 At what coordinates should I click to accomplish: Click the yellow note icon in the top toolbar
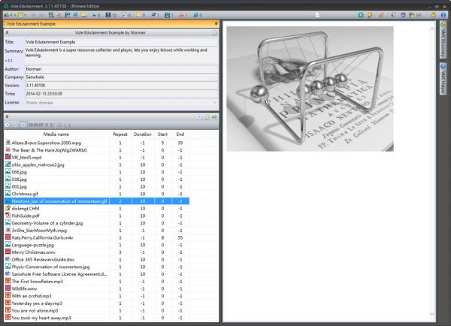(x=21, y=15)
